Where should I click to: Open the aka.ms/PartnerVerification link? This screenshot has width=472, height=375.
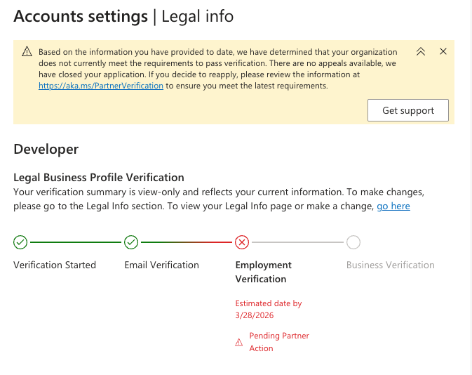[101, 86]
